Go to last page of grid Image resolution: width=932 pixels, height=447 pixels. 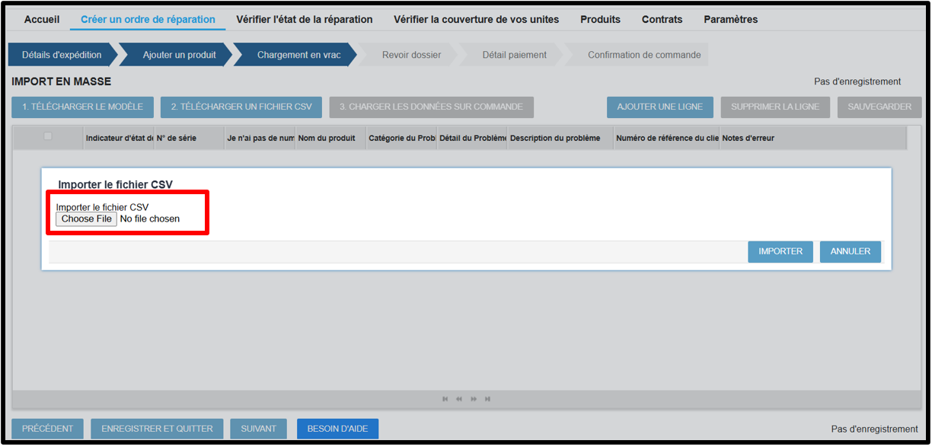pyautogui.click(x=487, y=399)
